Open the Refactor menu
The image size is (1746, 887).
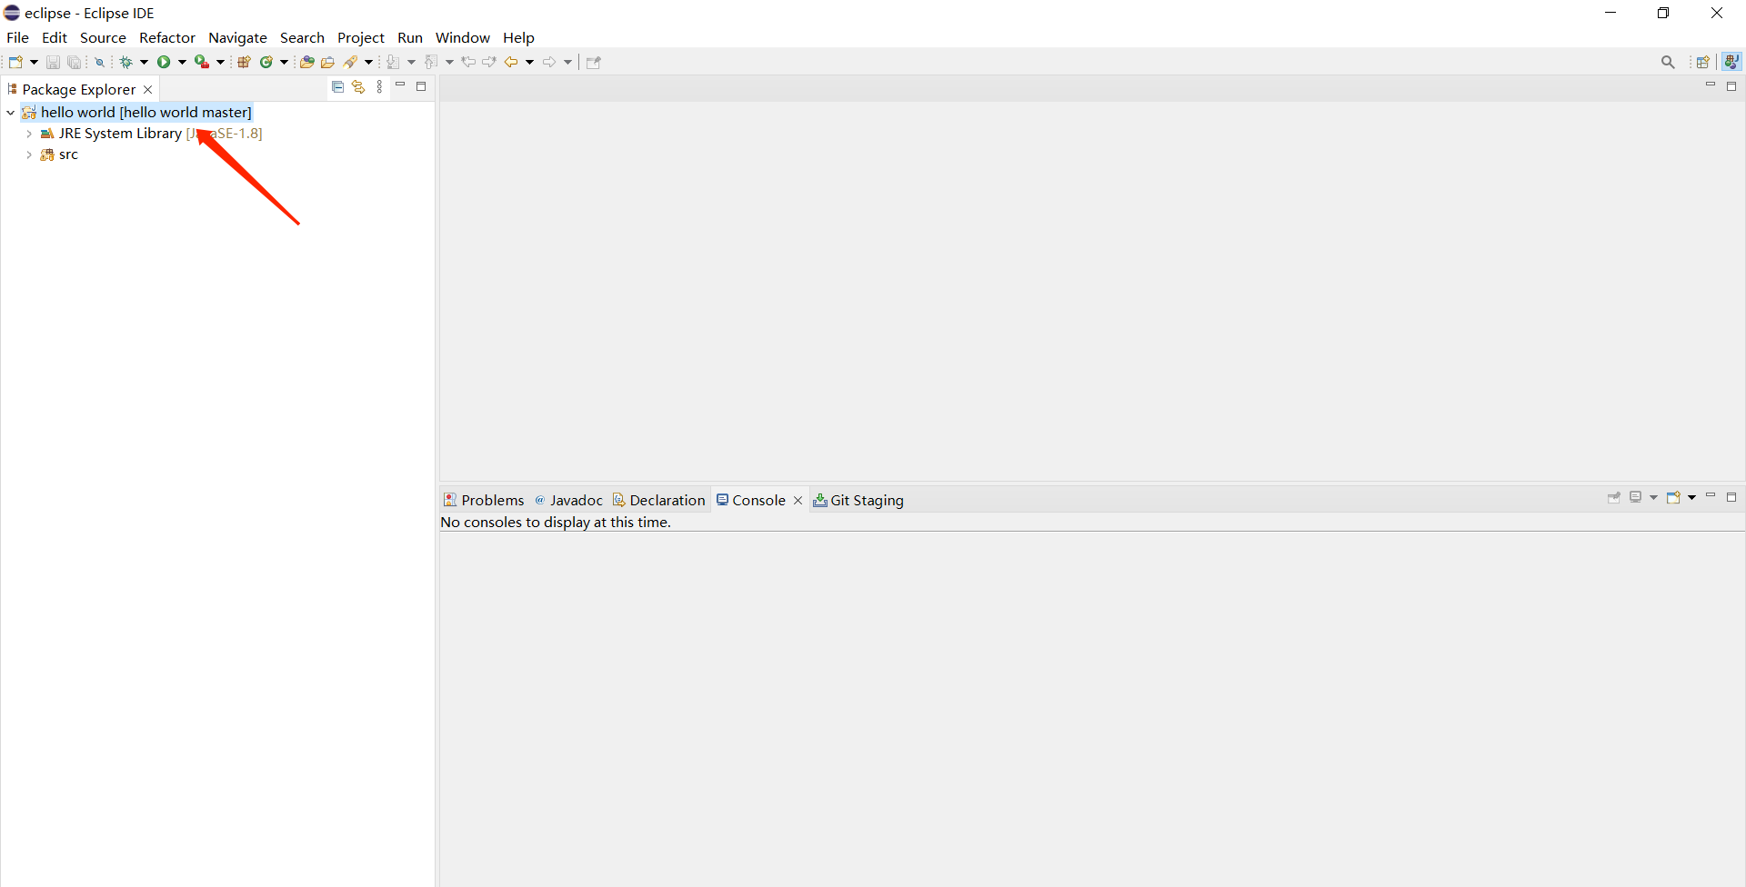[x=167, y=37]
